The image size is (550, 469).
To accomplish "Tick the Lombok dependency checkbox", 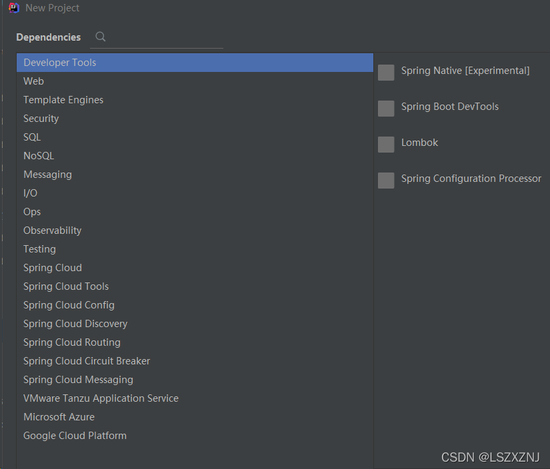I will (386, 145).
